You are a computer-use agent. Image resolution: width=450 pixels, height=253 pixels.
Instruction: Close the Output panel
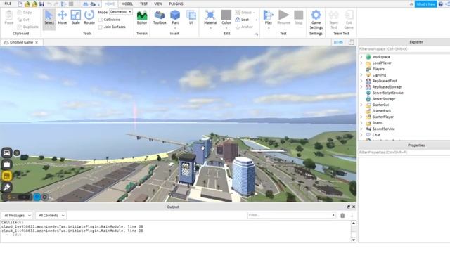(x=354, y=207)
